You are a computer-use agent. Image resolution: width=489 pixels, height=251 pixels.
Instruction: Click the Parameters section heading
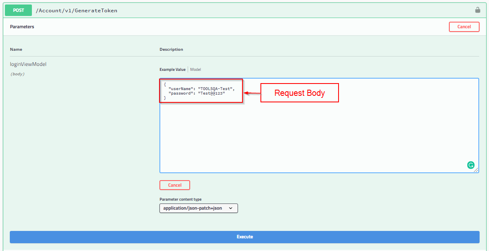click(x=22, y=27)
